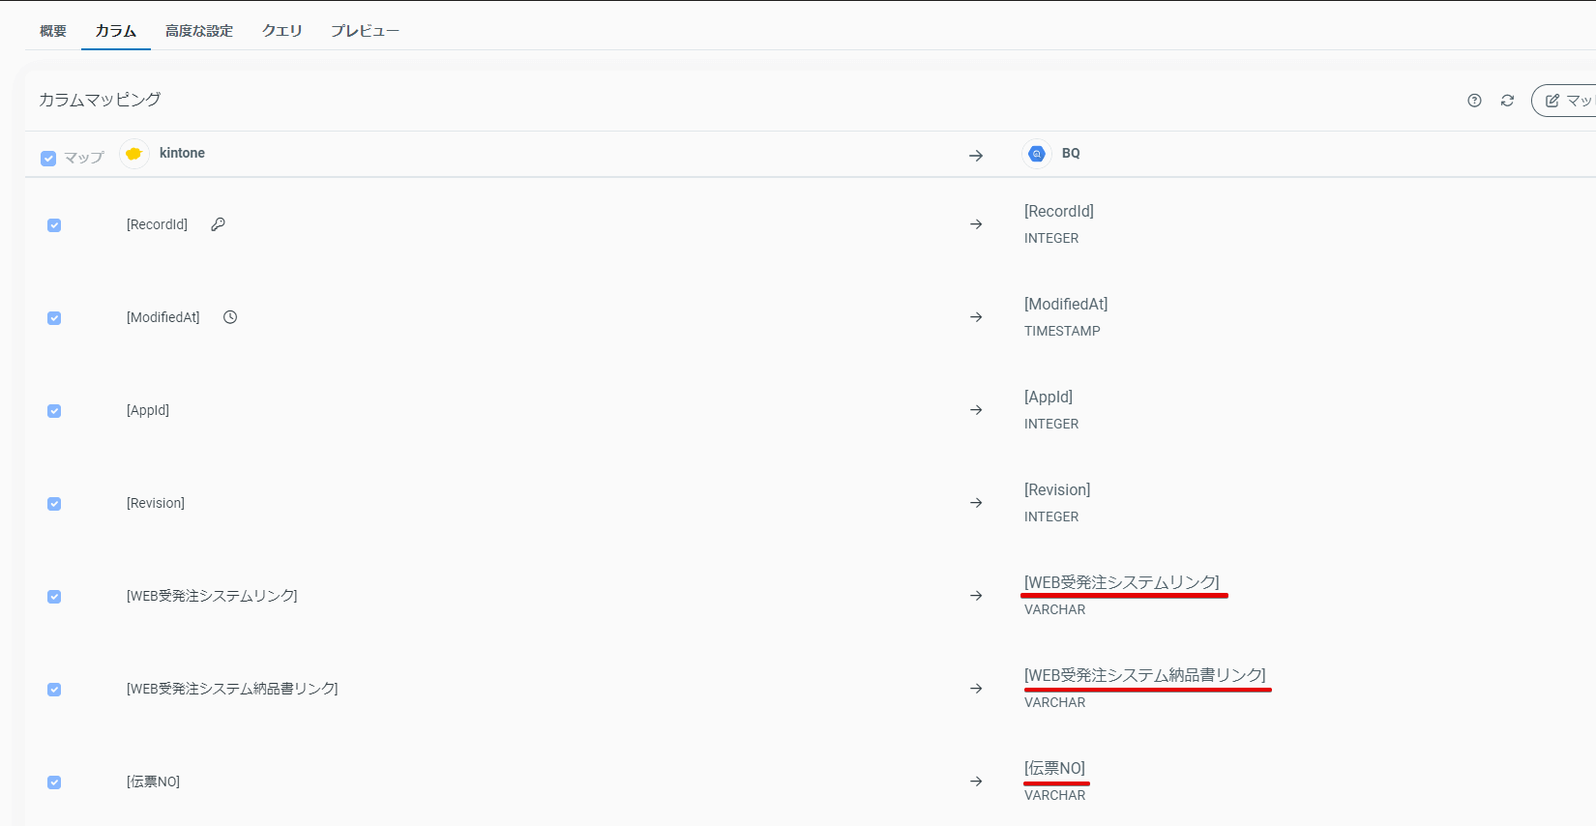Click the header arrow between kintone and BQ

pyautogui.click(x=976, y=156)
